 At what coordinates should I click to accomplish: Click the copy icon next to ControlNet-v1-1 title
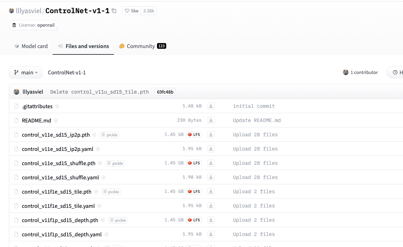click(x=113, y=11)
